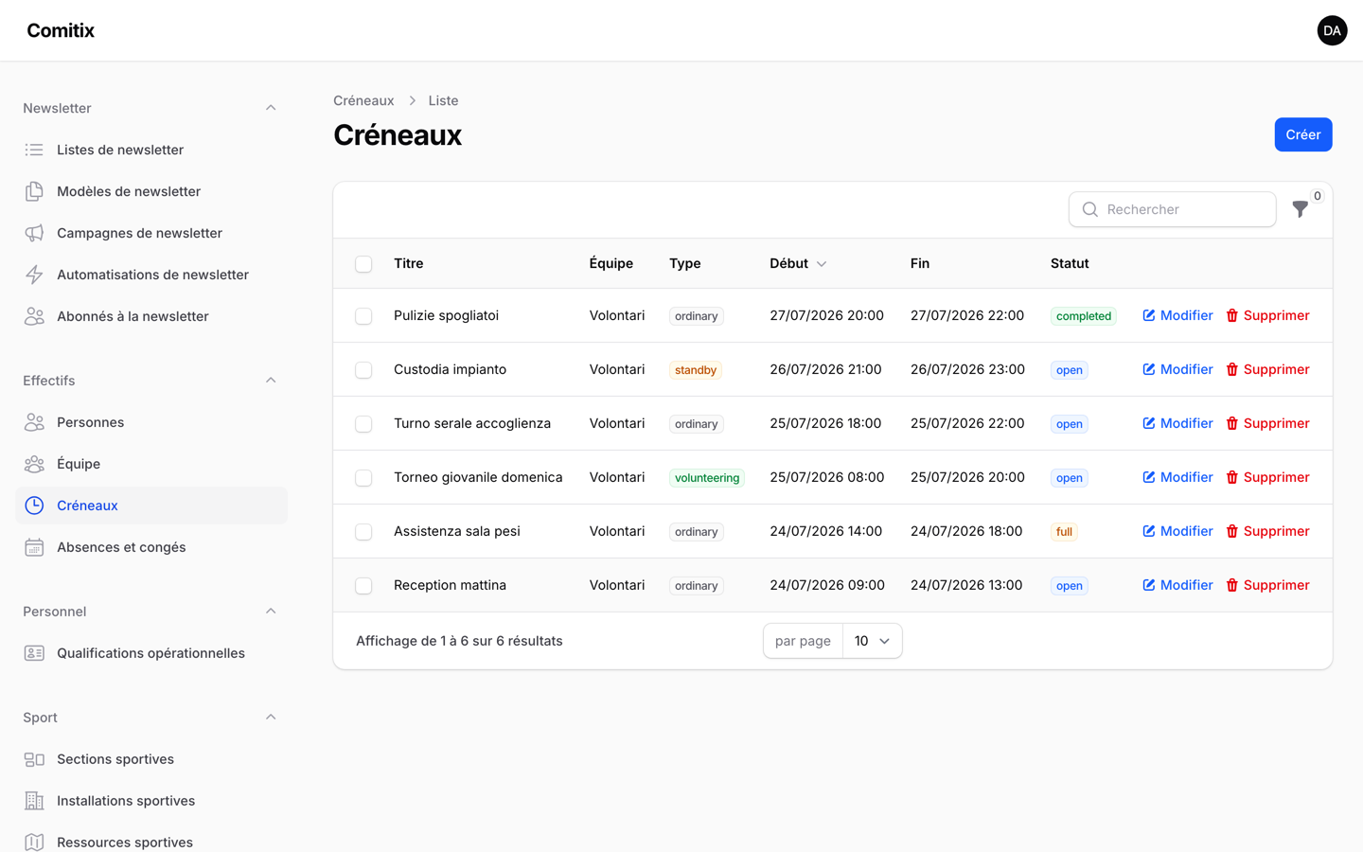Image resolution: width=1363 pixels, height=852 pixels.
Task: Click the Créneaux breadcrumb link
Action: (x=363, y=100)
